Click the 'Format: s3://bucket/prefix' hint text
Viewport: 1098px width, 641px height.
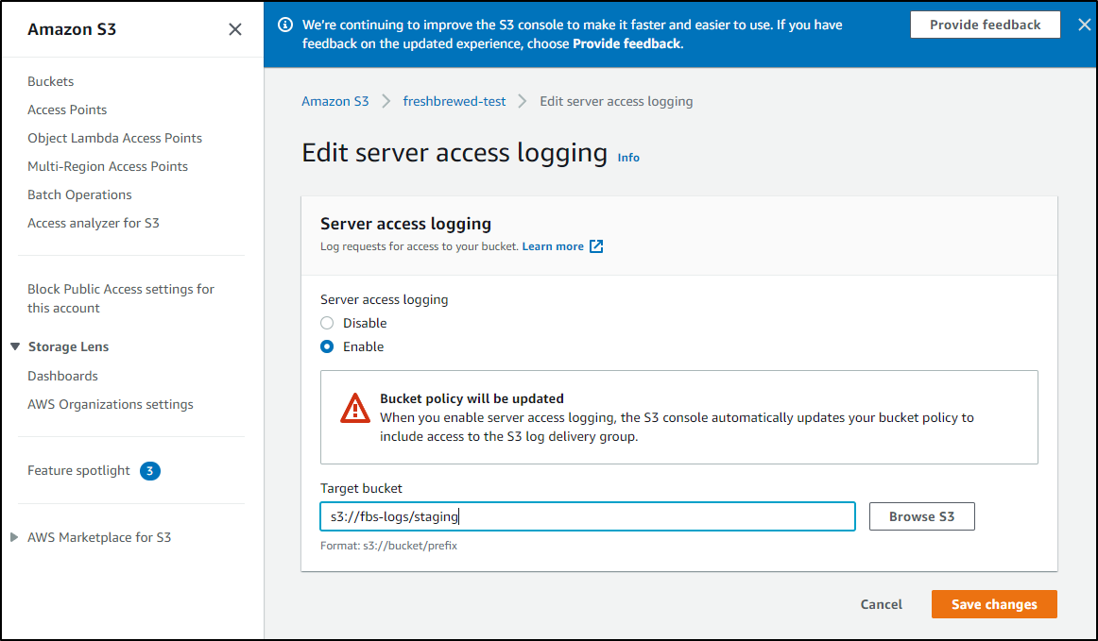(388, 546)
